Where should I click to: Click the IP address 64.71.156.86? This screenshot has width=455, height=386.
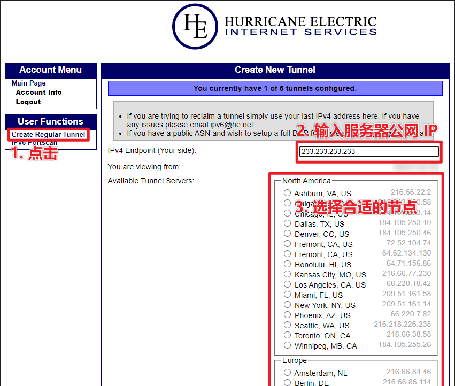pos(408,263)
